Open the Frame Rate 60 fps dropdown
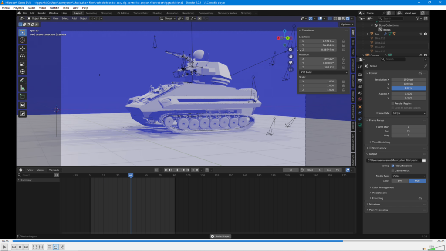This screenshot has height=251, width=446. pos(409,113)
